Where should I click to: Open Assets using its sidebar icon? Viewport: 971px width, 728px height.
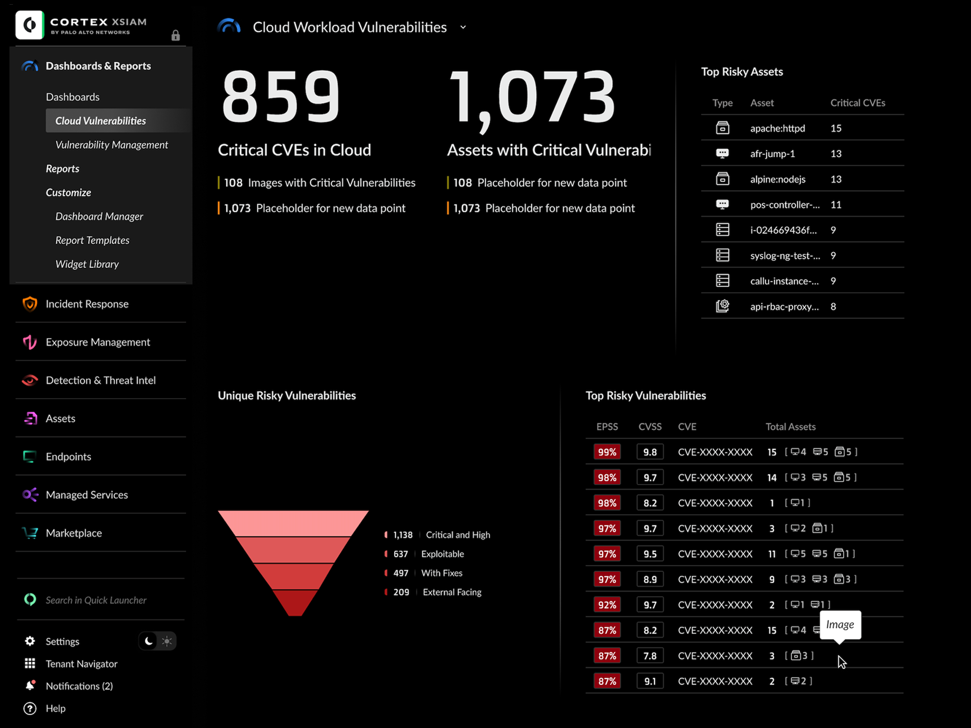tap(29, 418)
